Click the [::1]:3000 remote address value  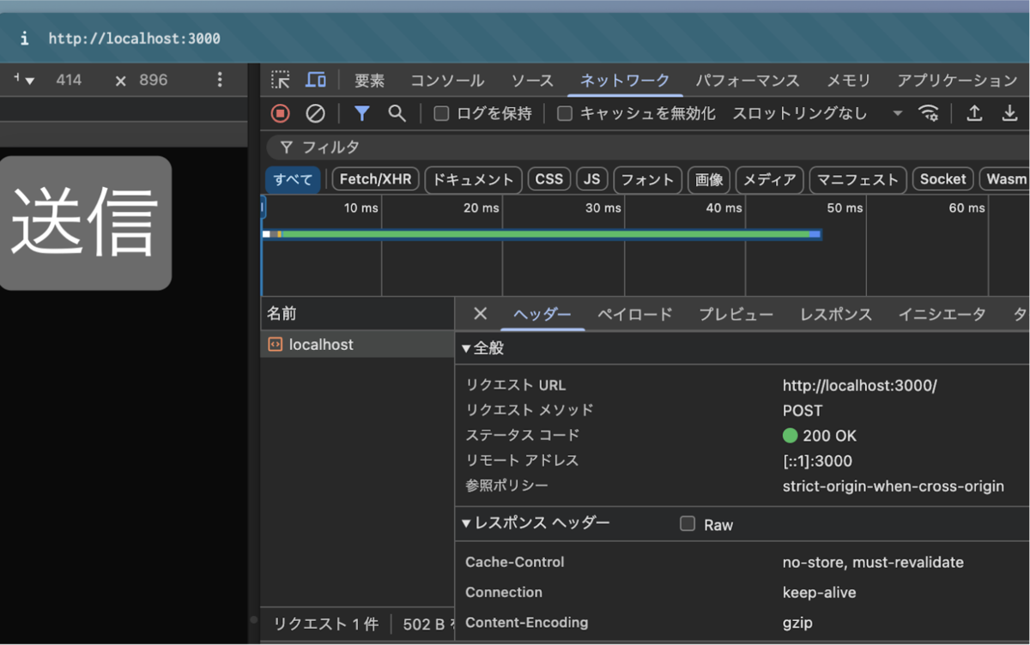pyautogui.click(x=817, y=461)
